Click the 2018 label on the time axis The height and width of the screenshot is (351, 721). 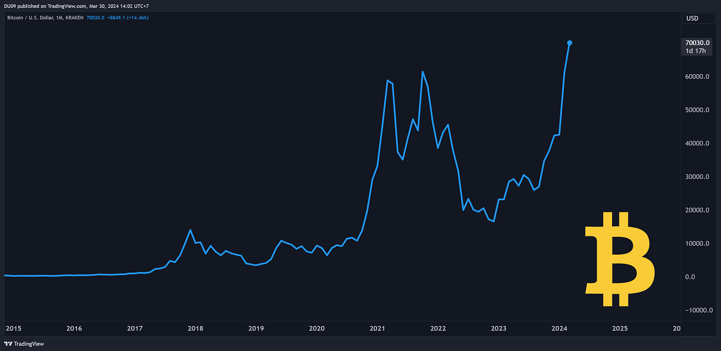(x=196, y=328)
